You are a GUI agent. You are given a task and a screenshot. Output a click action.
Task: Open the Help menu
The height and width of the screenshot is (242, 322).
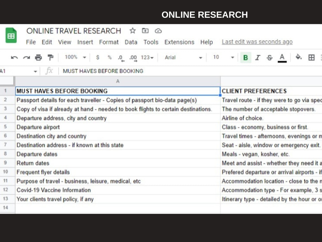tap(207, 42)
